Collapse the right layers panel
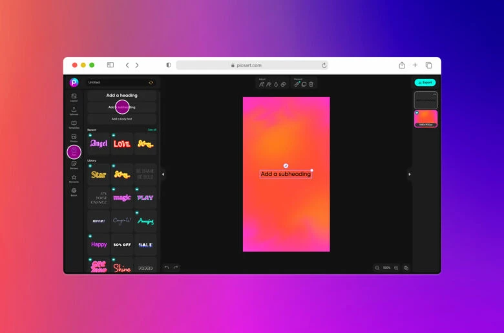The height and width of the screenshot is (333, 504). tap(409, 174)
